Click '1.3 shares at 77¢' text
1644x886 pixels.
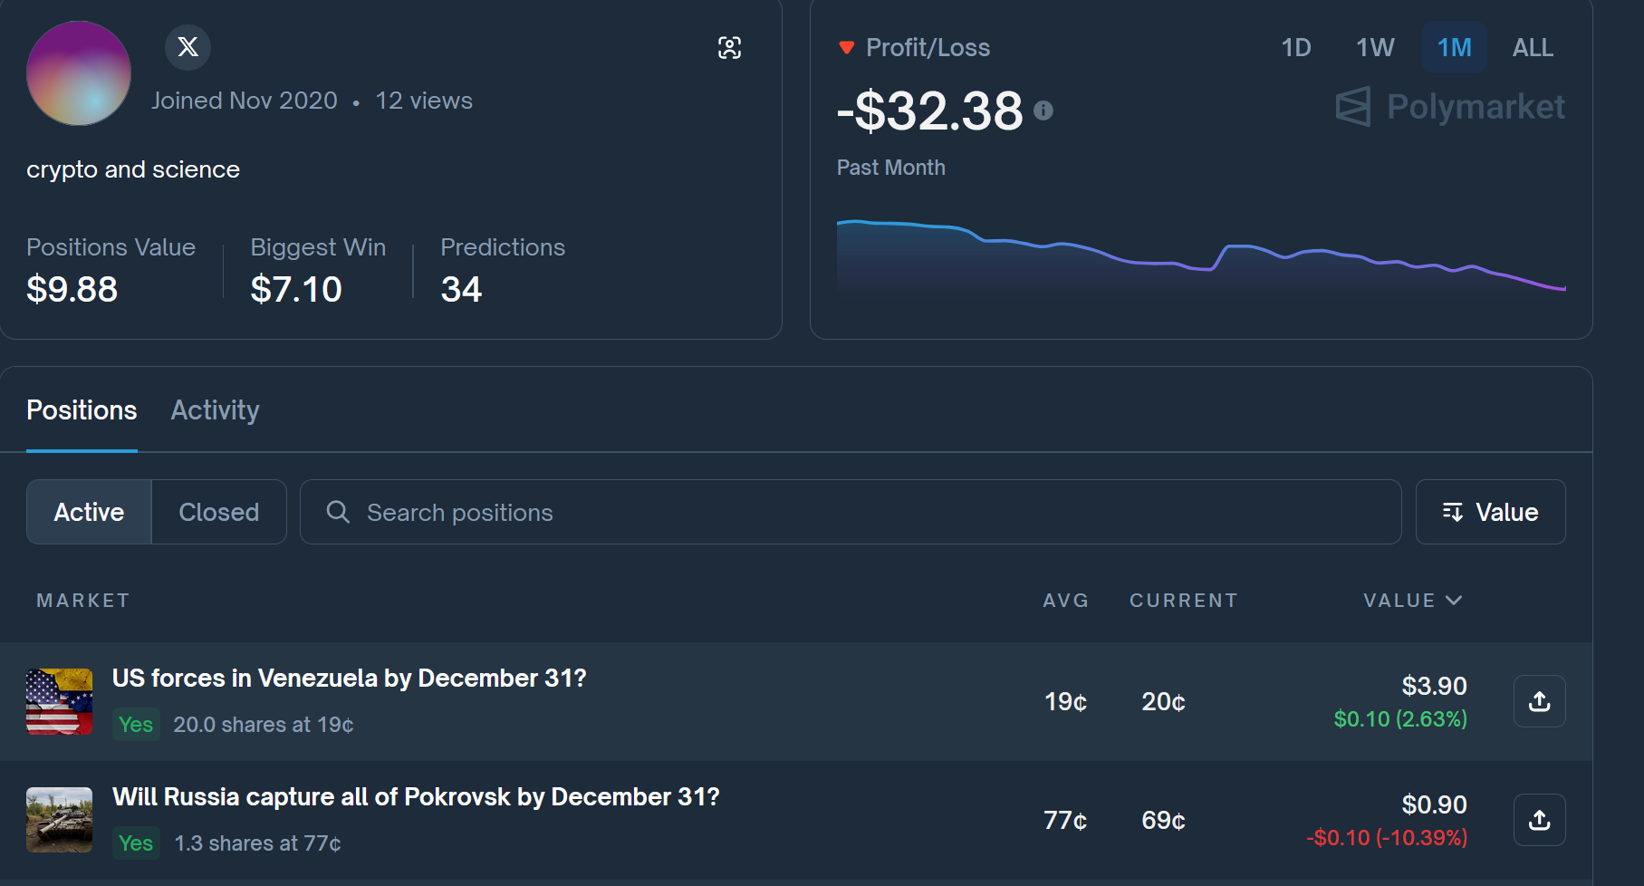pos(257,843)
